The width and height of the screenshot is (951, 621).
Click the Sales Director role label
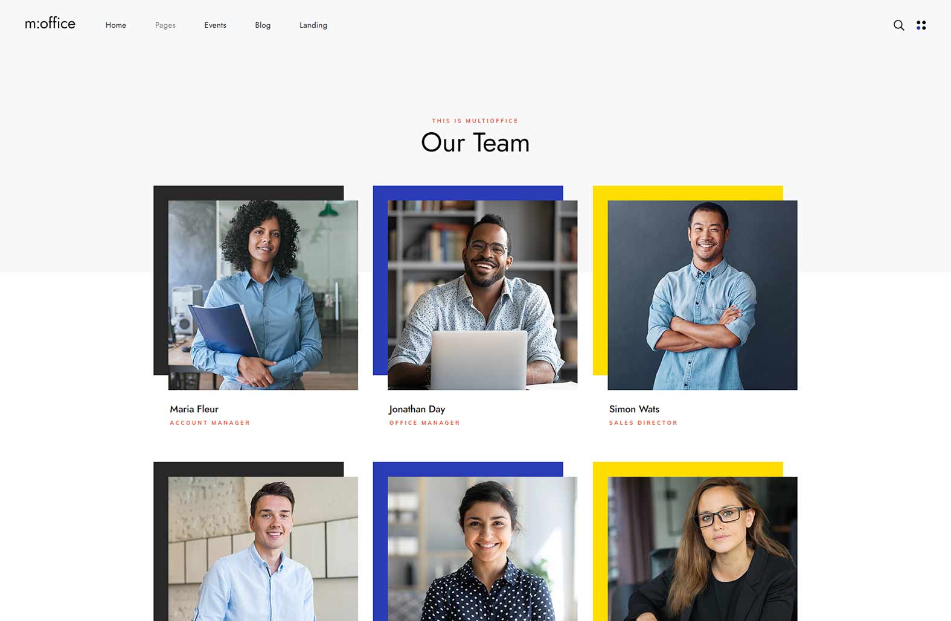(x=643, y=423)
